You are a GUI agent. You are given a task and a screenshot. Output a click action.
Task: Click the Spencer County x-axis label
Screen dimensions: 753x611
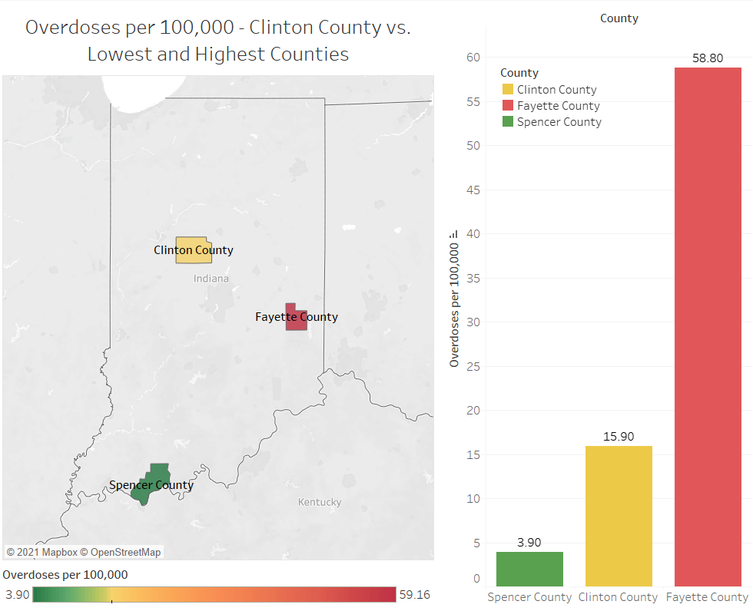coord(529,597)
